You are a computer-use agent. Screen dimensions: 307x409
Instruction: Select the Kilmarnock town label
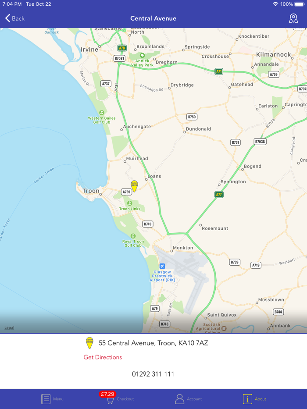coord(273,54)
